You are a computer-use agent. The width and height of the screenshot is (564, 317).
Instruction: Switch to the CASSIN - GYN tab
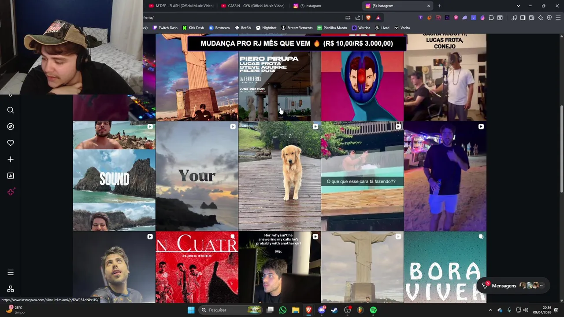pos(253,6)
